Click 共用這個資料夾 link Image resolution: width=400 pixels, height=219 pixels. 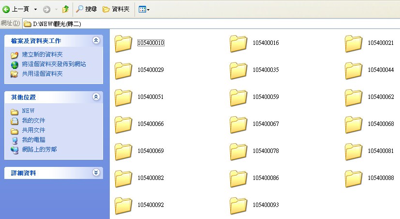[42, 73]
